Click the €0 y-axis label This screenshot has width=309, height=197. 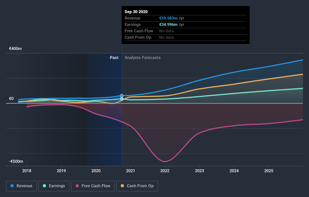click(x=11, y=98)
